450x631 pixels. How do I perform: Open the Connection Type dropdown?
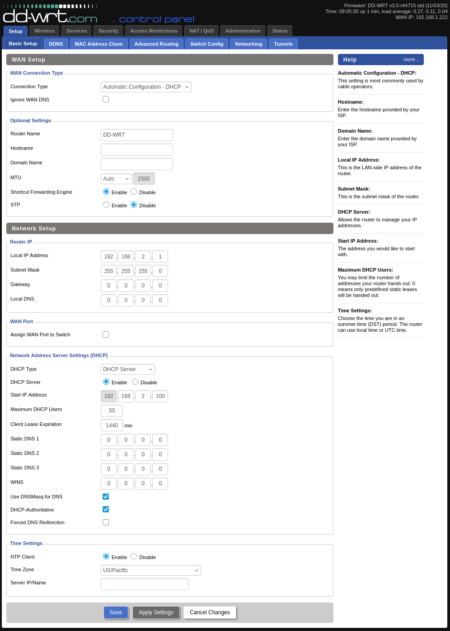[146, 87]
